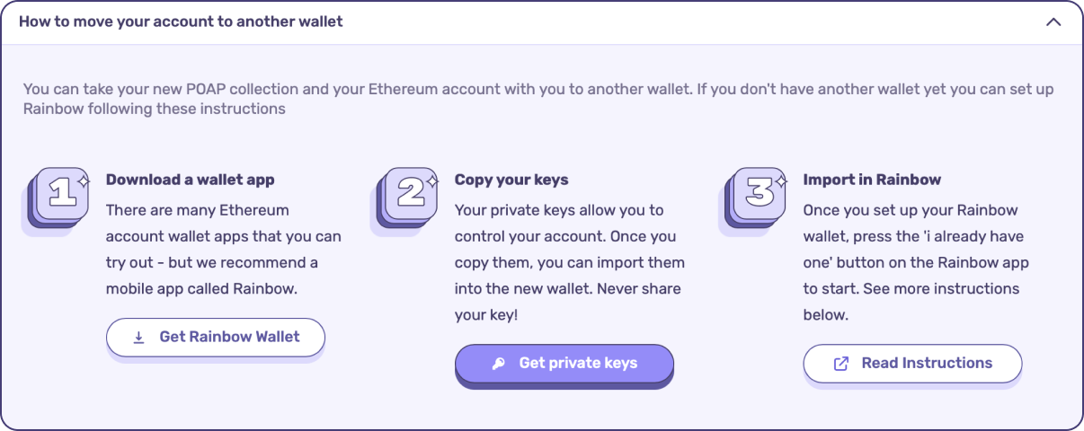Select the 'Download a wallet app' heading

click(x=191, y=180)
